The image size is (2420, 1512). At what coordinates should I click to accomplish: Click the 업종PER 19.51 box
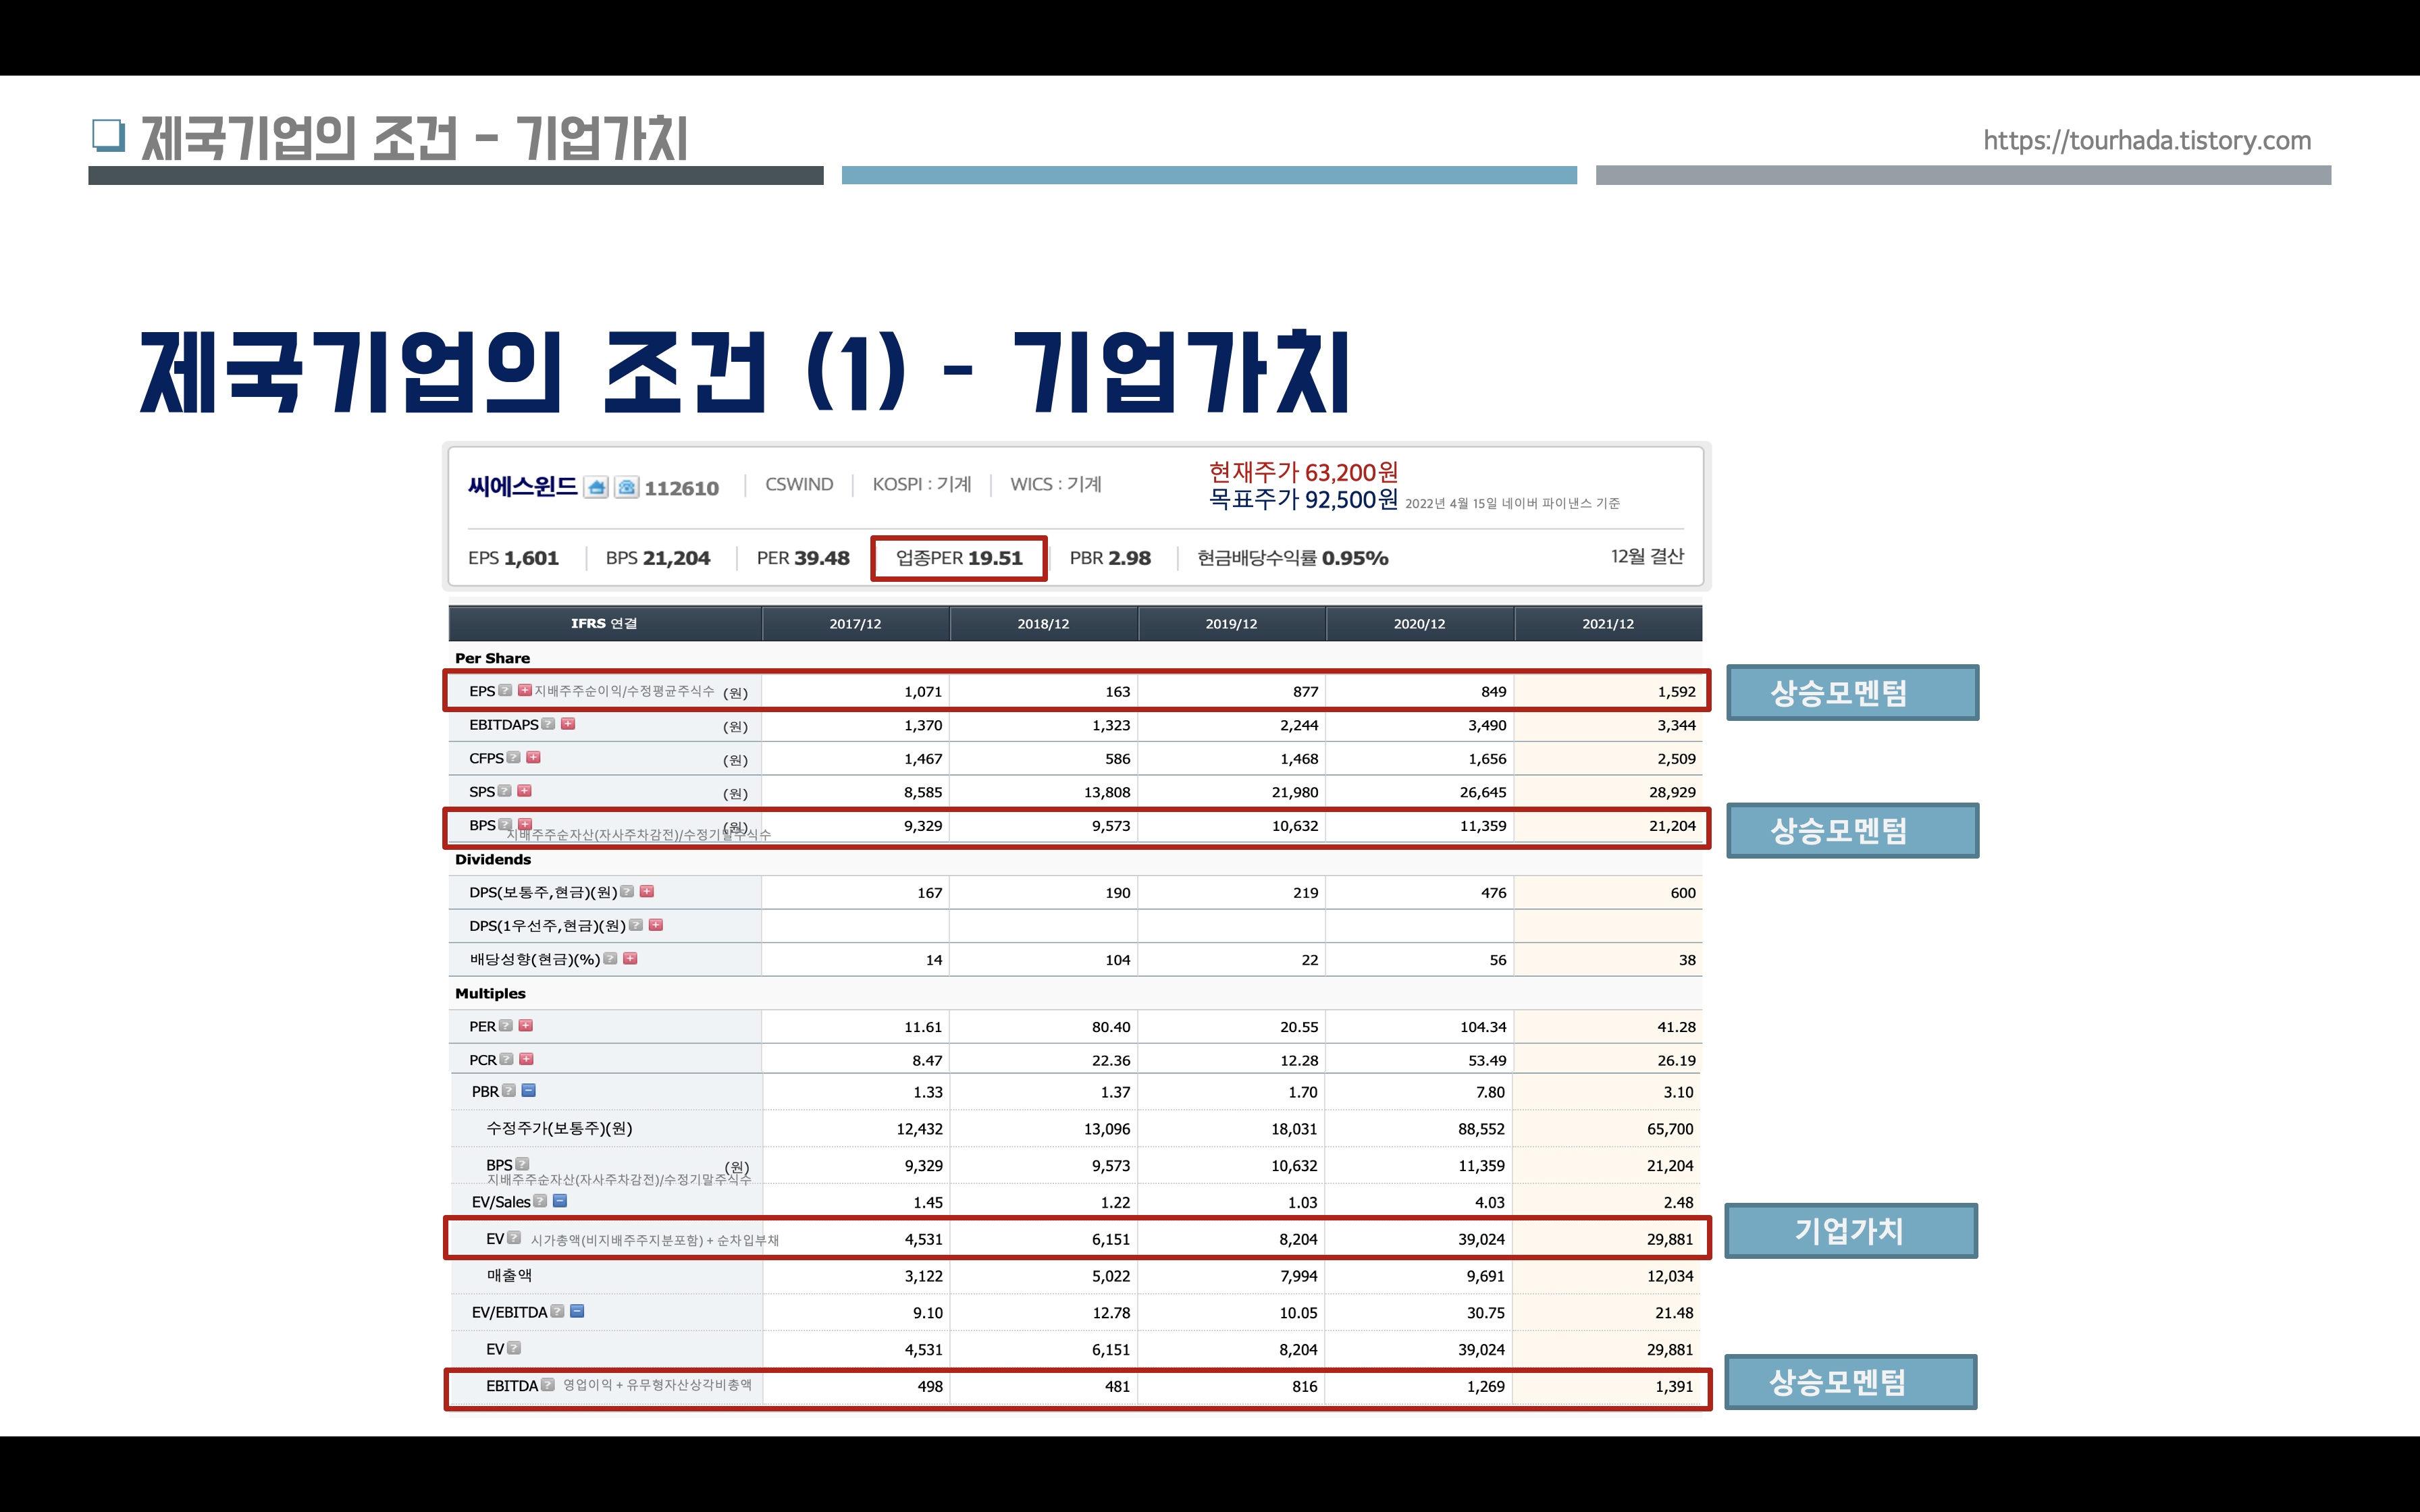click(958, 558)
